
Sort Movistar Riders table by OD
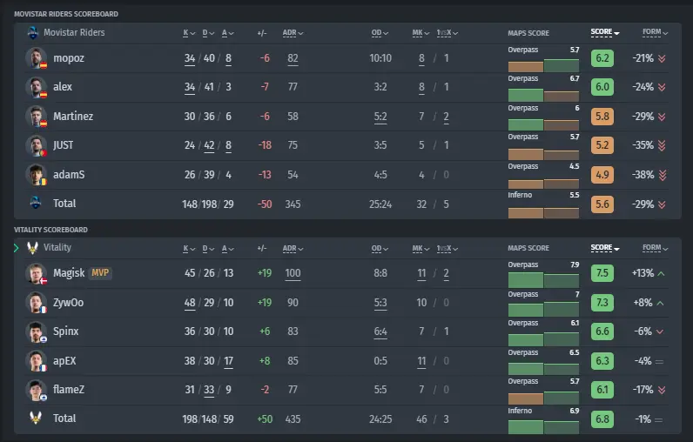[380, 33]
